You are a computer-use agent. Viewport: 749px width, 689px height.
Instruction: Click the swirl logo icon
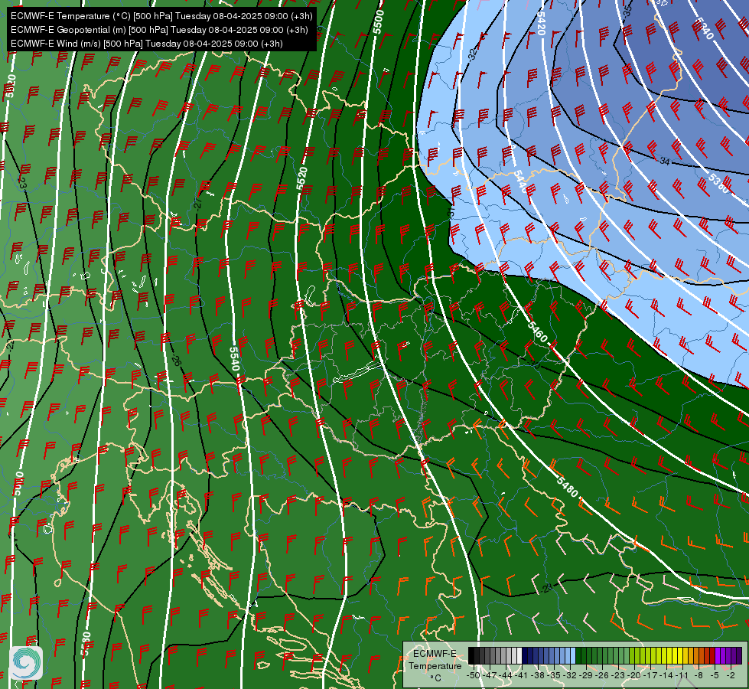pos(26,663)
